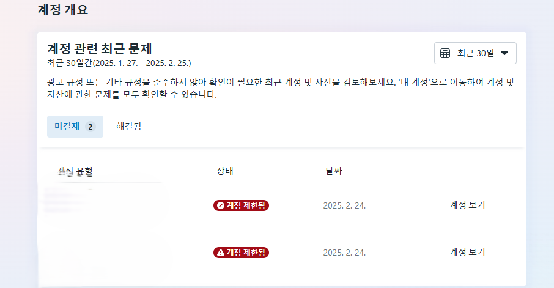The height and width of the screenshot is (288, 554).
Task: Expand the caret arrow of 최근 30일
Action: click(x=504, y=53)
